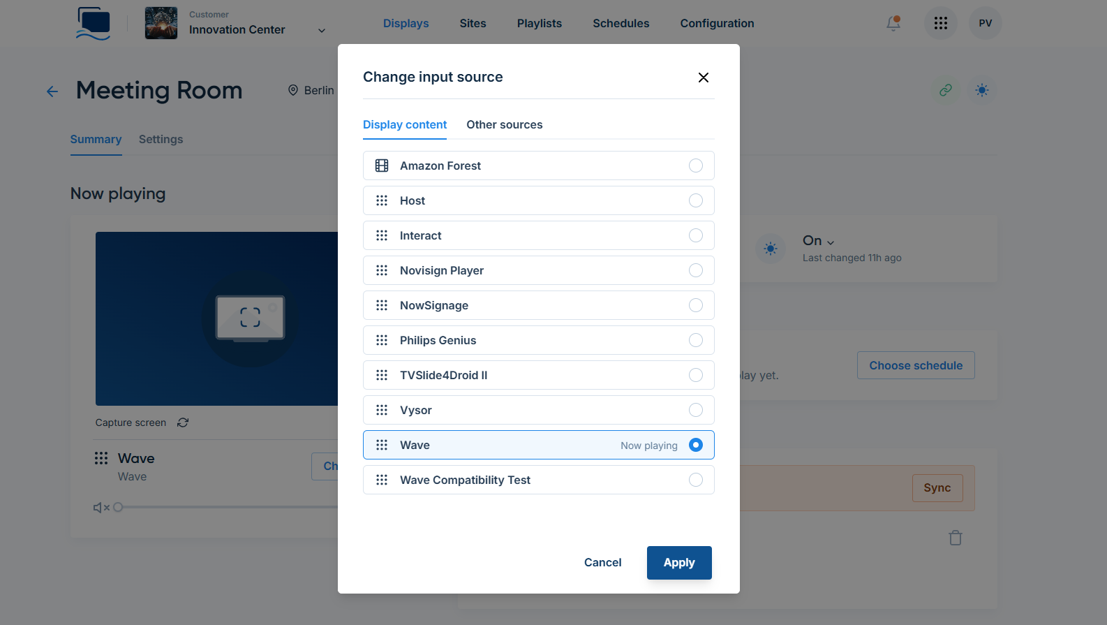Click the Berlin location pin icon
The width and height of the screenshot is (1107, 625).
click(x=293, y=90)
